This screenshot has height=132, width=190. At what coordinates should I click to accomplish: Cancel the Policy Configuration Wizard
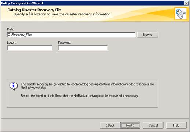pyautogui.click(x=153, y=125)
